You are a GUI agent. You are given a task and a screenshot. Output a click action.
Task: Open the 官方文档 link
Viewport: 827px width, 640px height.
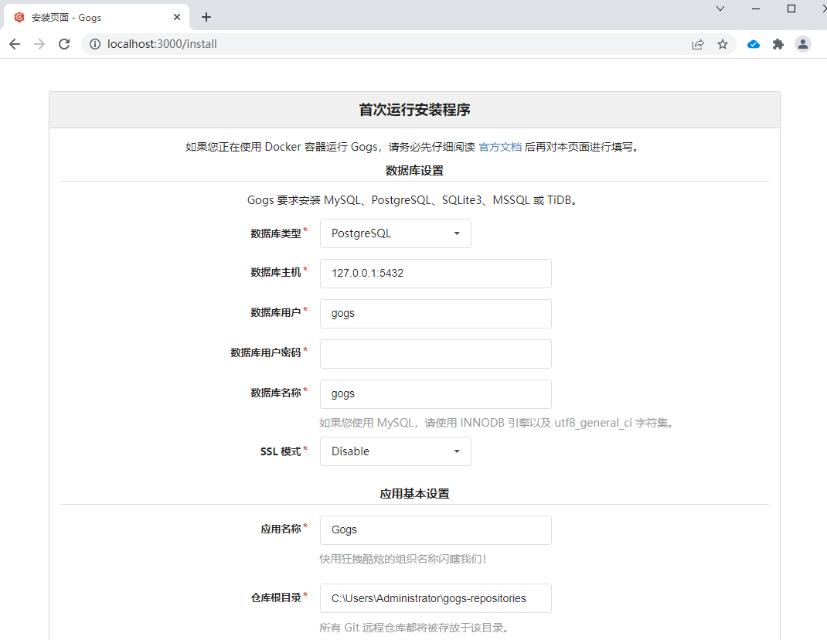click(500, 147)
